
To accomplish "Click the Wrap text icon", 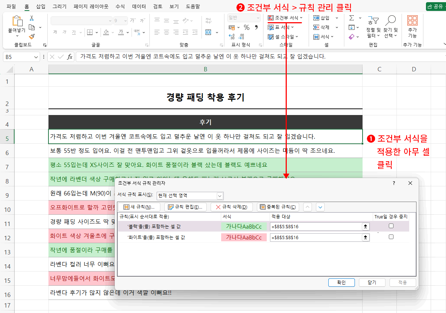I will (208, 20).
